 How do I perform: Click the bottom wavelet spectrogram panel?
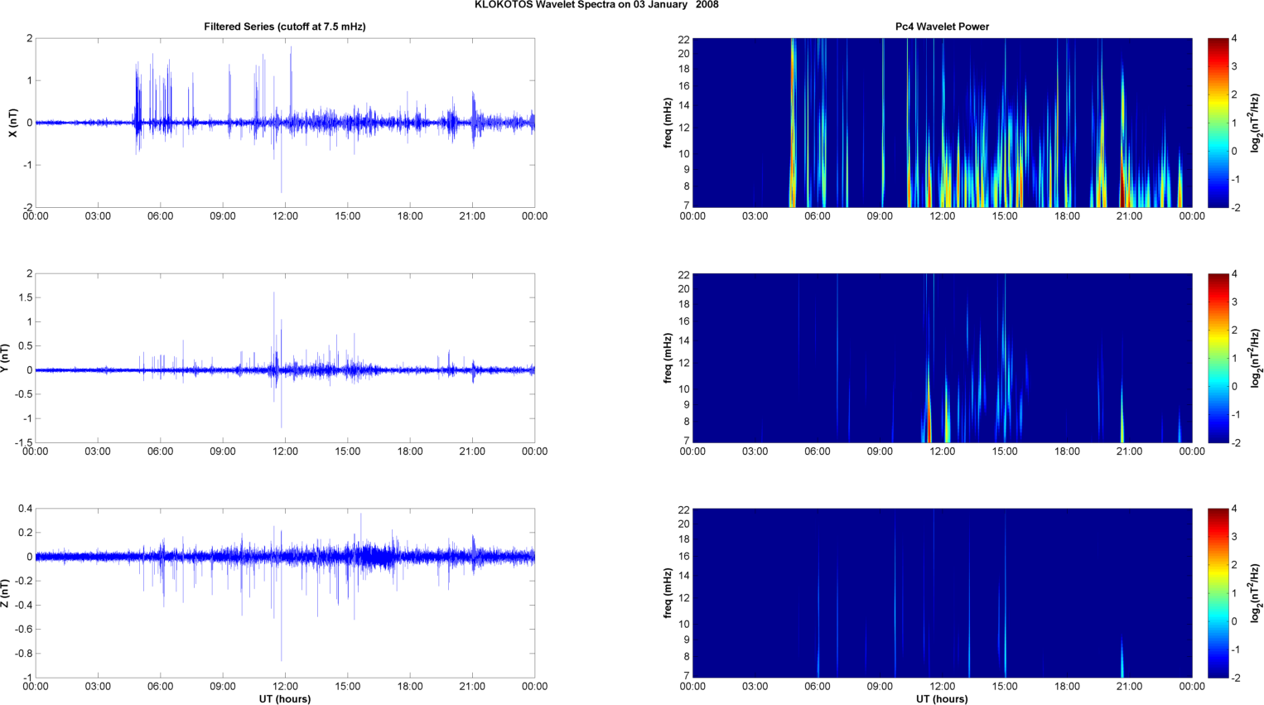(x=942, y=593)
